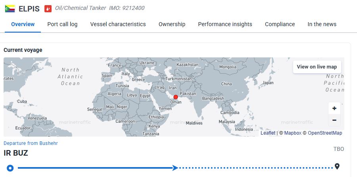Click the destination pin icon on voyage line
357x177 pixels.
[337, 166]
